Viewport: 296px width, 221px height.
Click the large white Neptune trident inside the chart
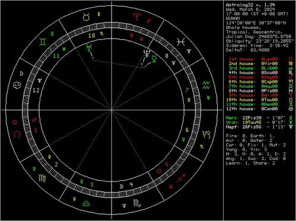[x=147, y=54]
